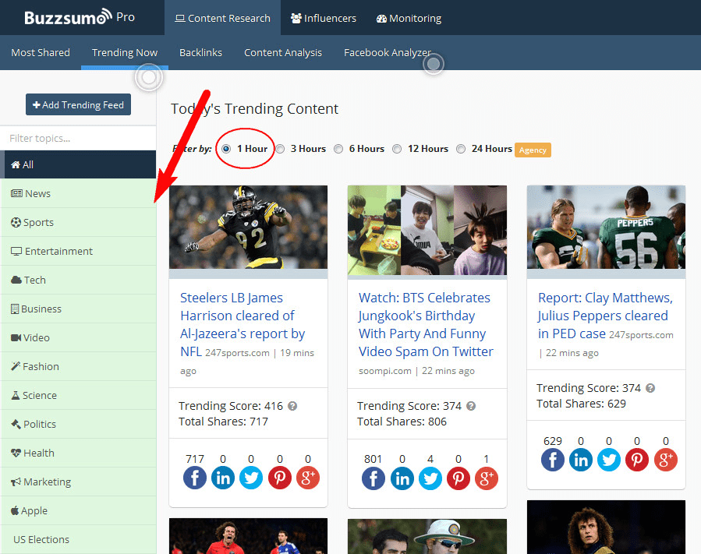Click the Filter topics input field

[x=78, y=139]
